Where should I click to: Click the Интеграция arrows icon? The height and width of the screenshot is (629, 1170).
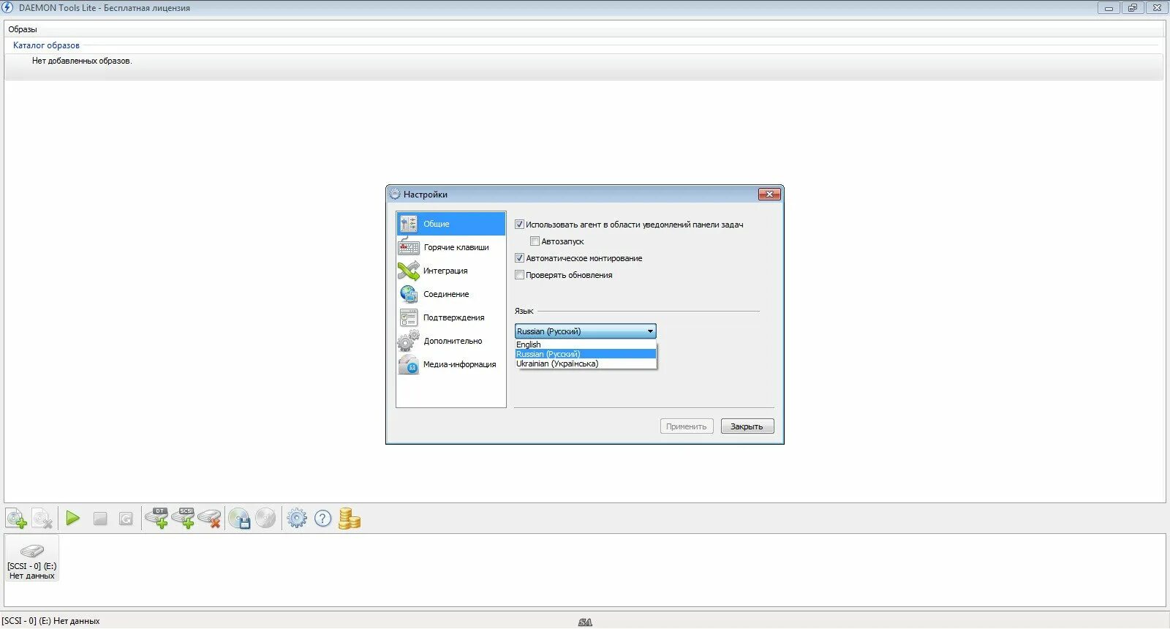(x=408, y=271)
